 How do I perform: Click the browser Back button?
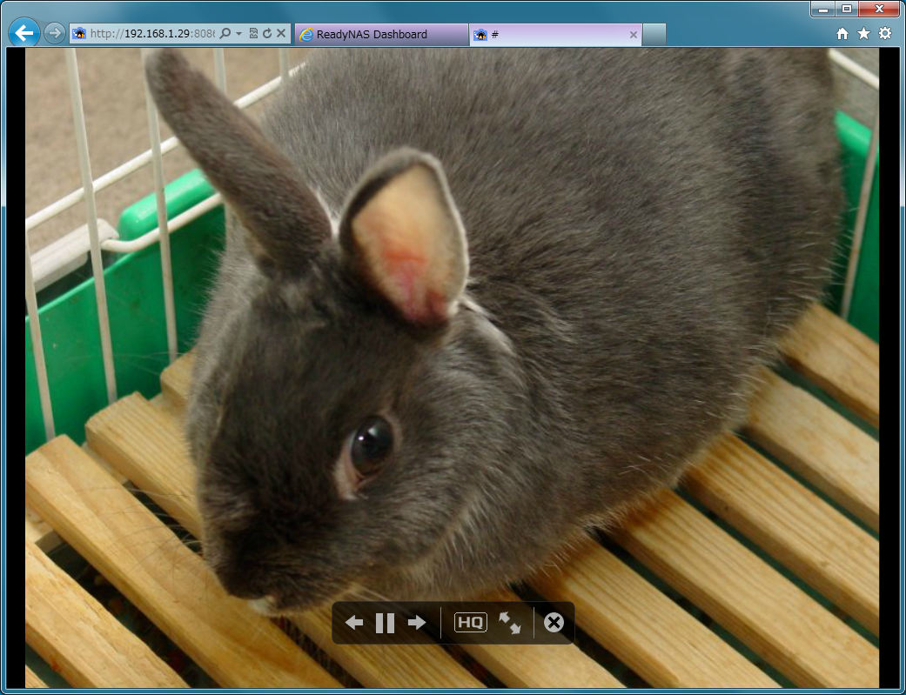pyautogui.click(x=24, y=34)
